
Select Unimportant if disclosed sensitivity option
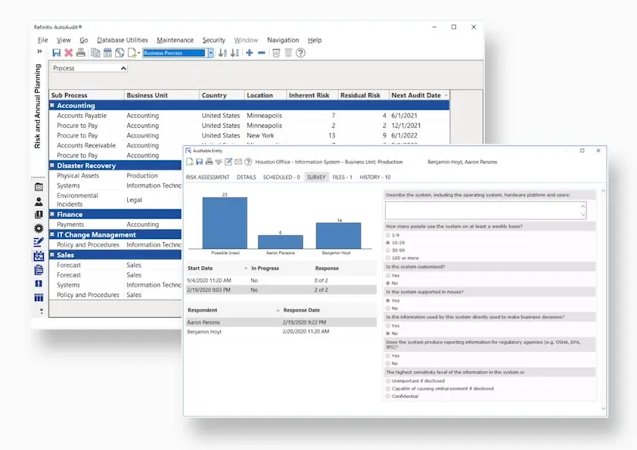[x=388, y=381]
